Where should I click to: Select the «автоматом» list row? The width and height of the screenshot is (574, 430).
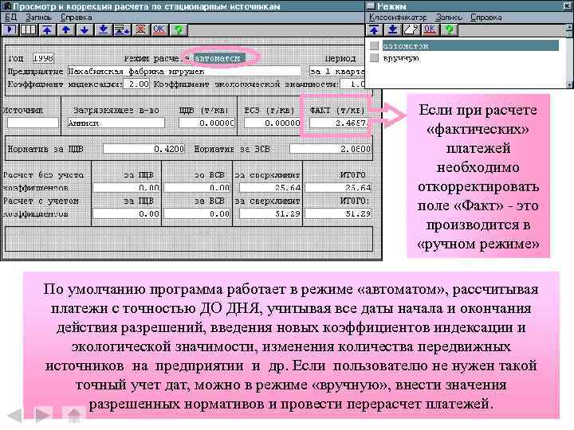(x=470, y=45)
